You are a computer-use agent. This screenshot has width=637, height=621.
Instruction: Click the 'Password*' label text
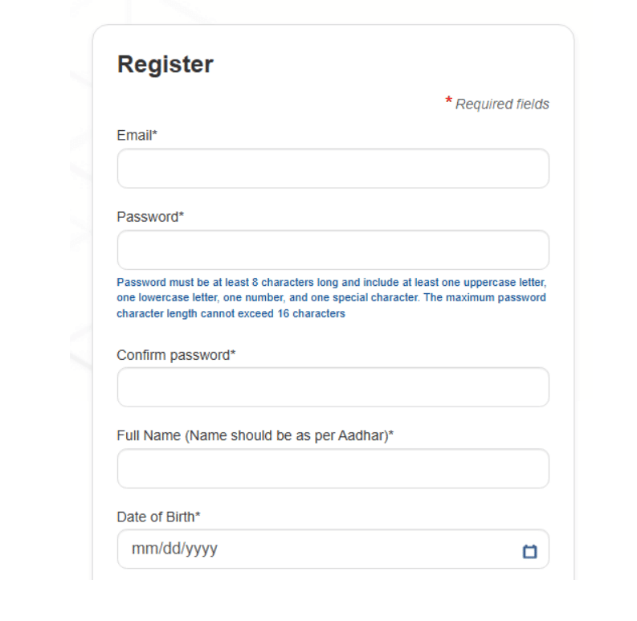tap(150, 217)
